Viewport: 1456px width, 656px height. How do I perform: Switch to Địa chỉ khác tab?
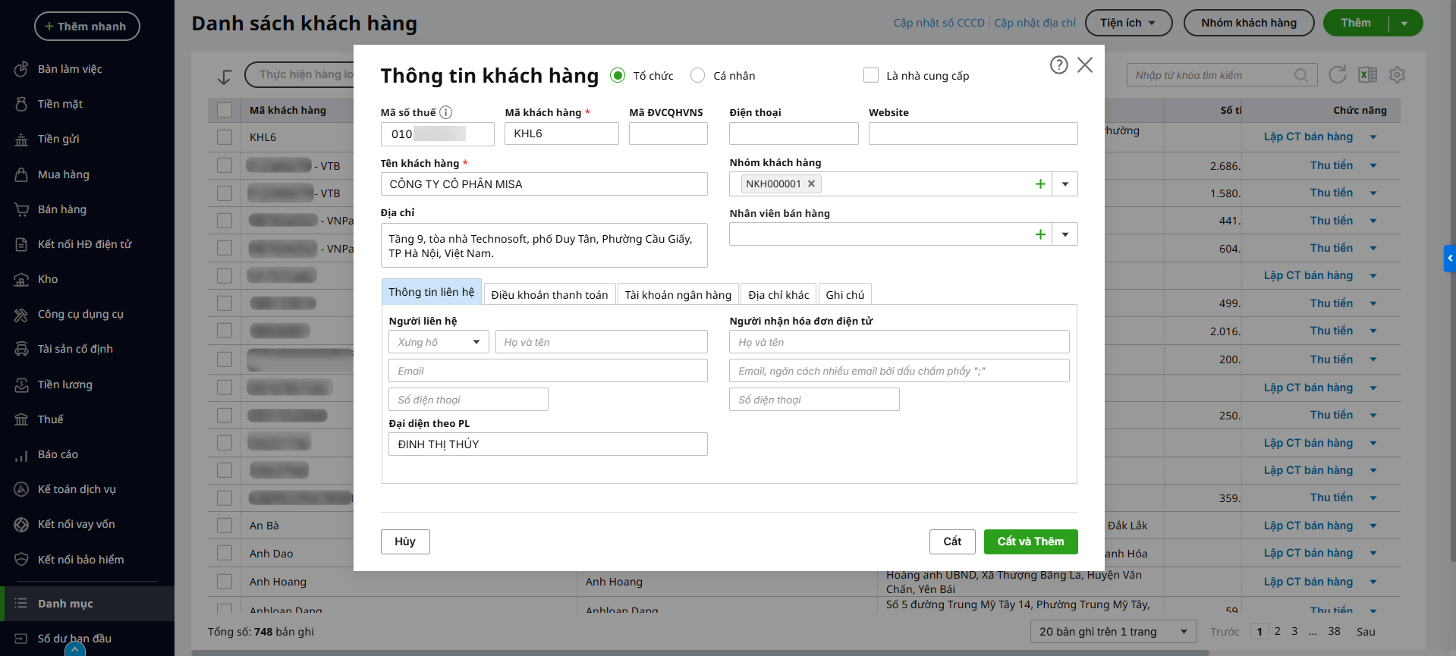(778, 295)
